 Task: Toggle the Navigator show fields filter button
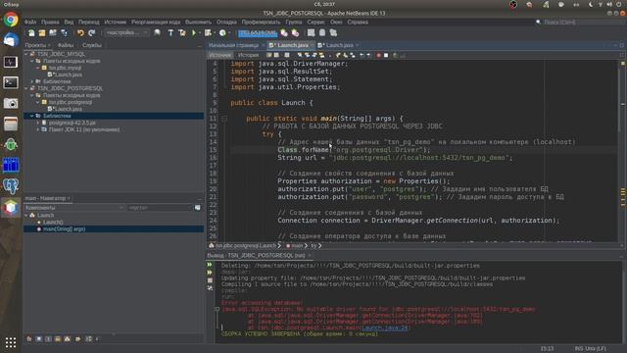click(x=39, y=339)
